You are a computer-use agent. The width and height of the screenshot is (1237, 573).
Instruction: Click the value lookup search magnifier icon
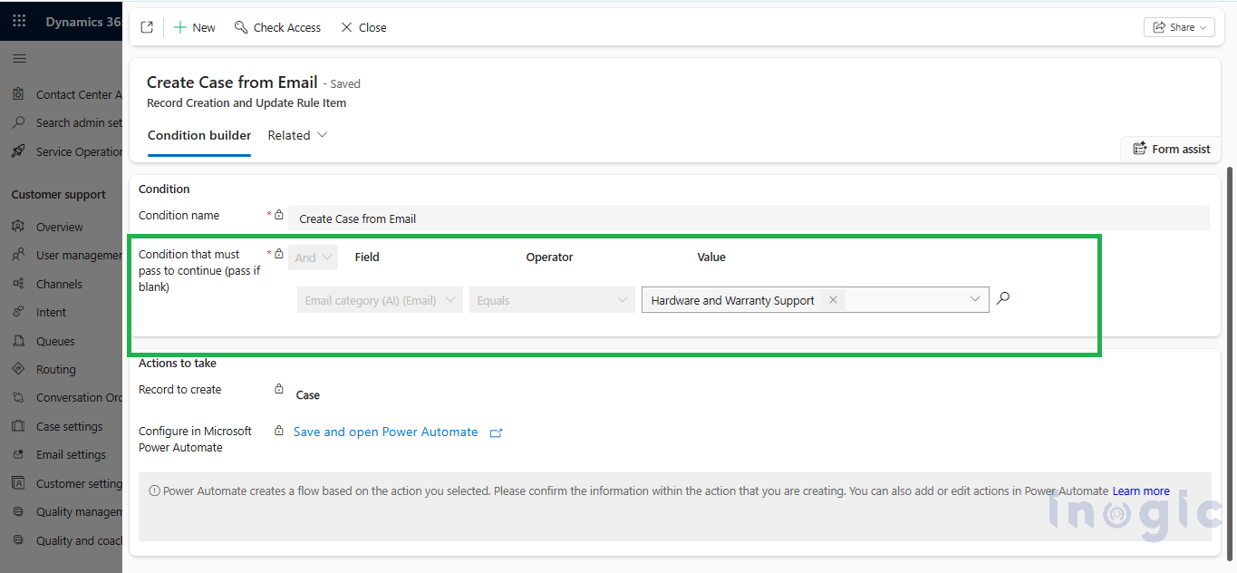pyautogui.click(x=1002, y=298)
